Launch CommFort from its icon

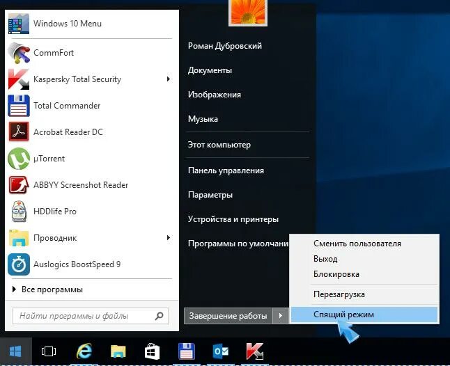[19, 53]
